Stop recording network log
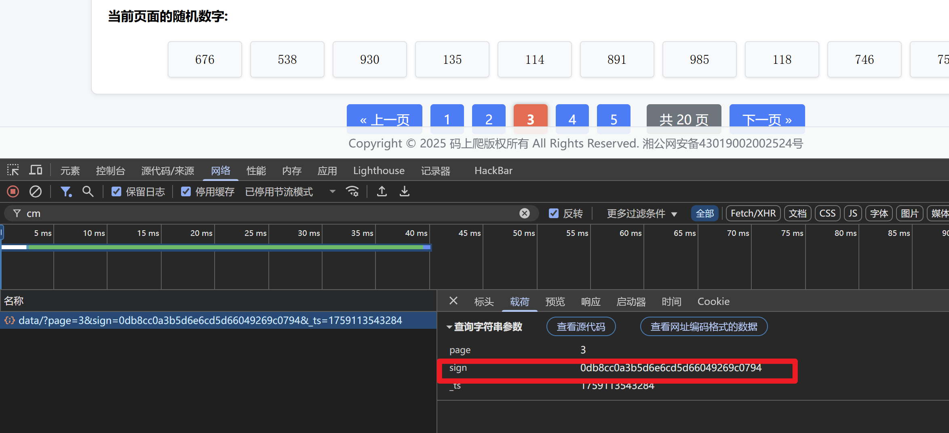This screenshot has width=949, height=433. coord(13,191)
